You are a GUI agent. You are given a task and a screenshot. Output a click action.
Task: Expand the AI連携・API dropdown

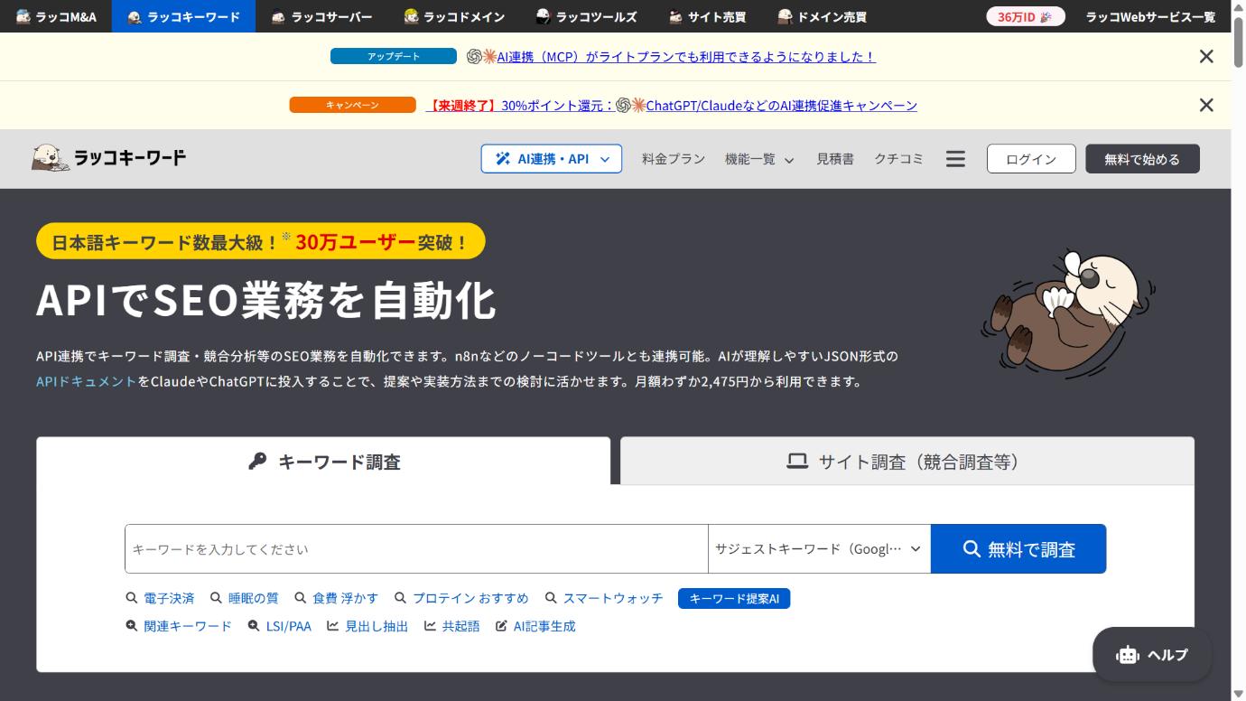point(552,159)
